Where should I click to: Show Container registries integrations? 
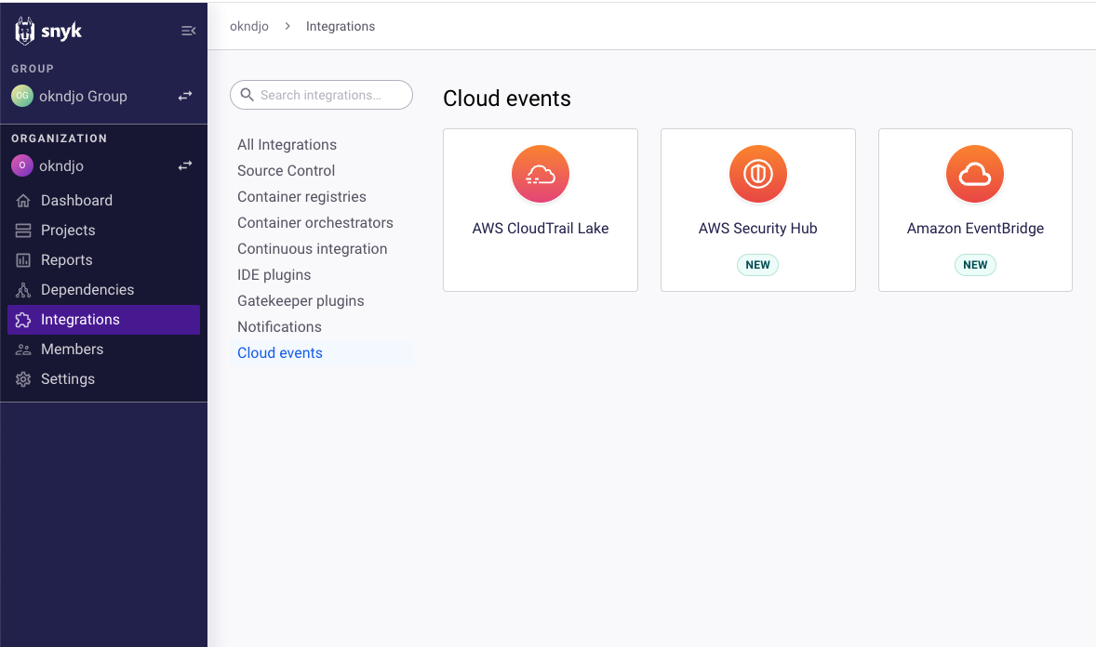[301, 197]
